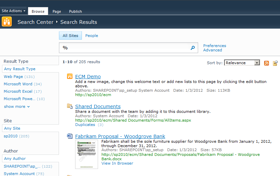Click the Search Center site logo icon
Screen dimensions: 280x176
[7, 21]
